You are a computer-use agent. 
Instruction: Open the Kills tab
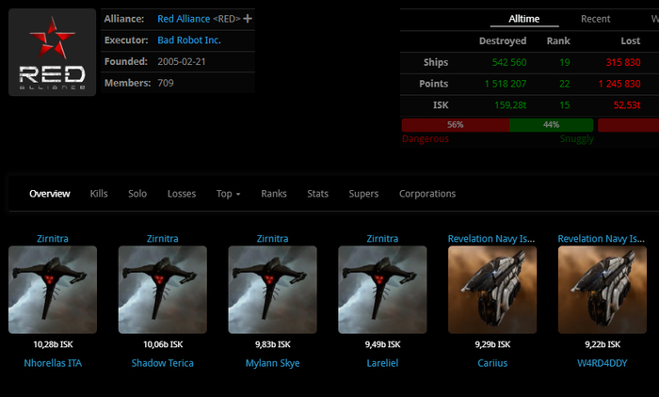[99, 194]
